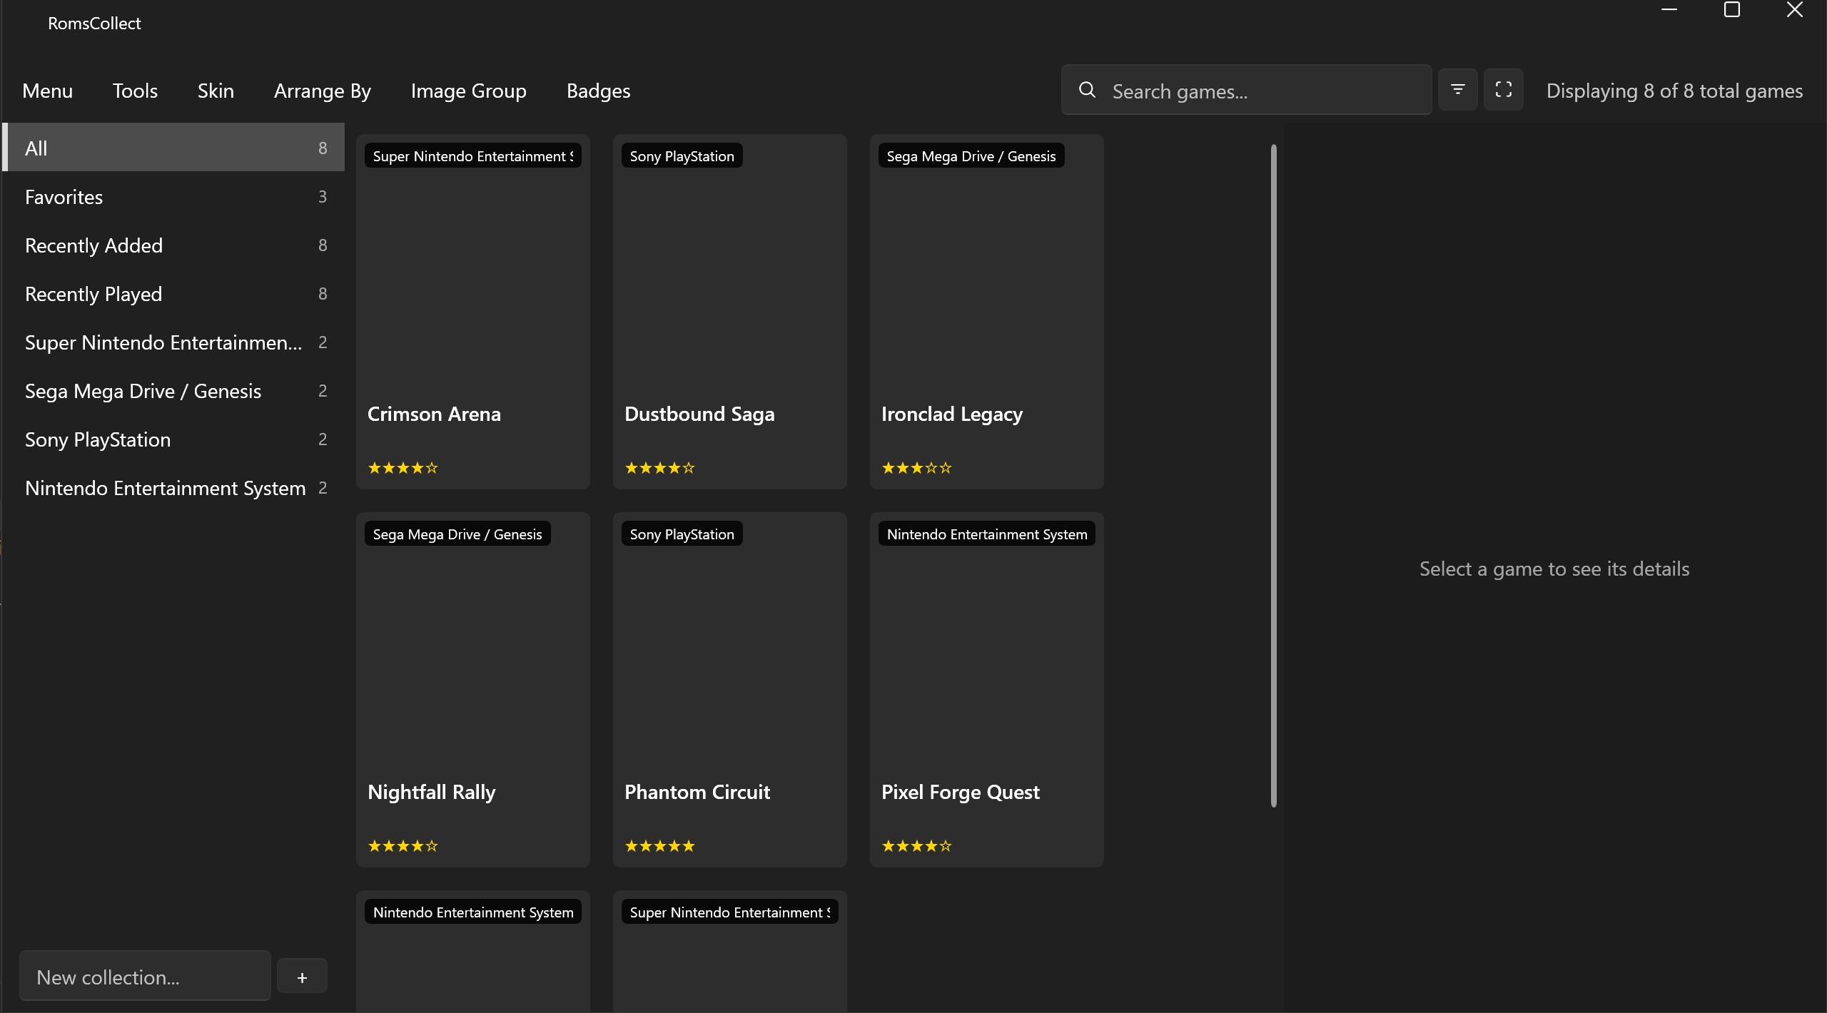This screenshot has width=1827, height=1013.
Task: Click the Displaying 8 of 8 total games text
Action: click(1674, 91)
